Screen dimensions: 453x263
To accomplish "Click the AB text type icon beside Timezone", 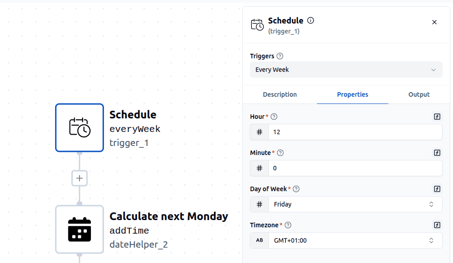I will [x=259, y=240].
